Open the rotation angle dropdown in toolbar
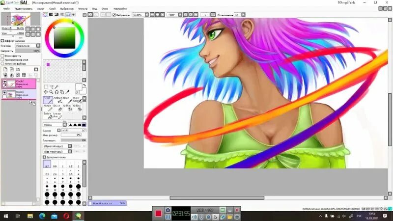Viewport: 393px width, 221px height. [180, 15]
